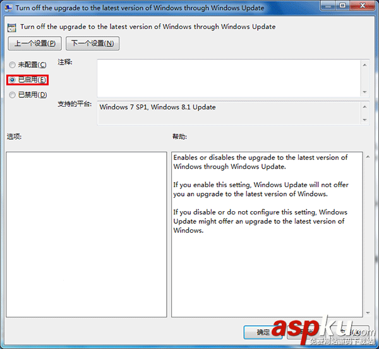Click the empty 选项 options pane

click(x=87, y=235)
